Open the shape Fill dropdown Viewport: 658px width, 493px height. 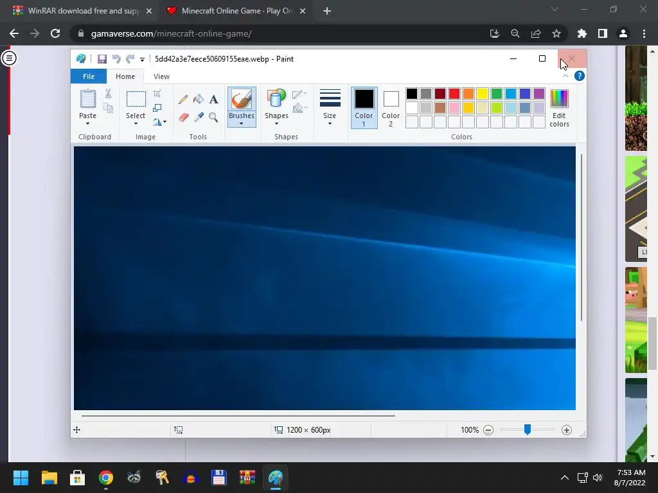click(x=299, y=108)
